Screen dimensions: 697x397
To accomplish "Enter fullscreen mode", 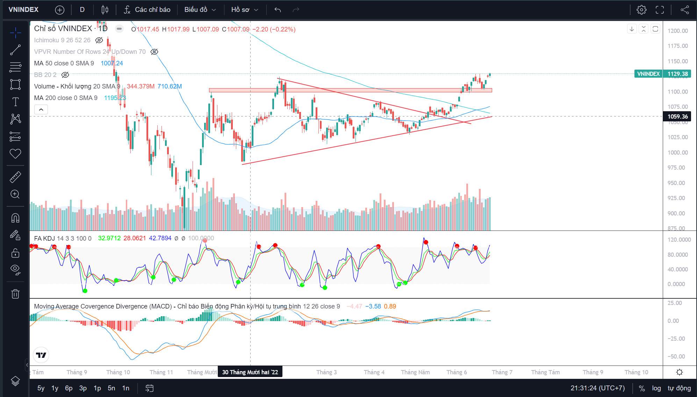I will click(x=660, y=10).
